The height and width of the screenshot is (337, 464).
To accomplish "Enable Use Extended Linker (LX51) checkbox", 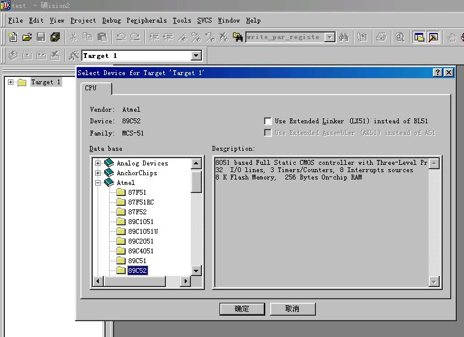I will point(268,121).
